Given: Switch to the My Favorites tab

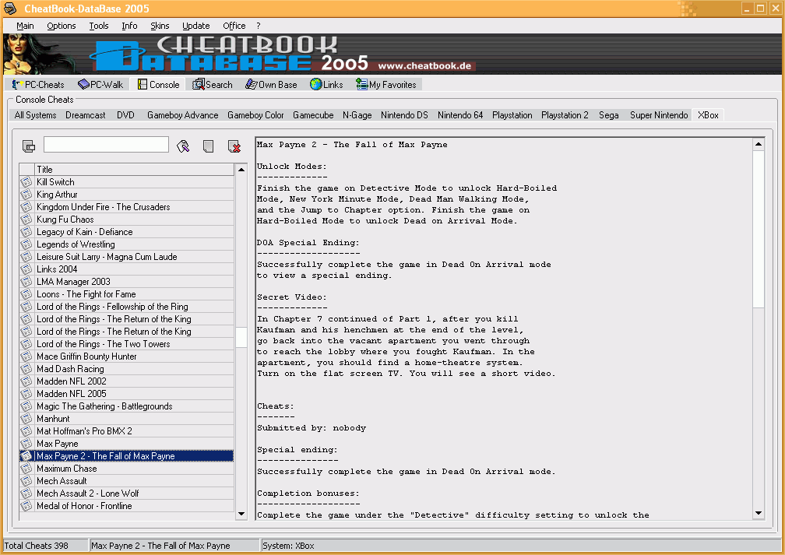Looking at the screenshot, I should click(x=386, y=84).
